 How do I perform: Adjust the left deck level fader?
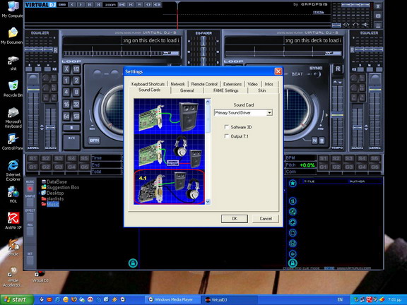pos(33,90)
